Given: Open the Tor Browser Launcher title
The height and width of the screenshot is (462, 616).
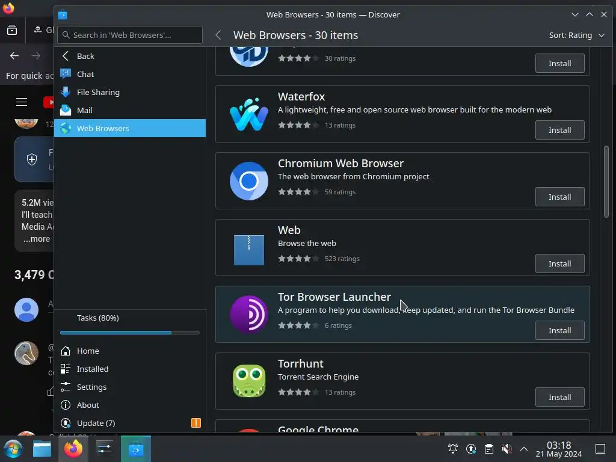Looking at the screenshot, I should (x=334, y=297).
